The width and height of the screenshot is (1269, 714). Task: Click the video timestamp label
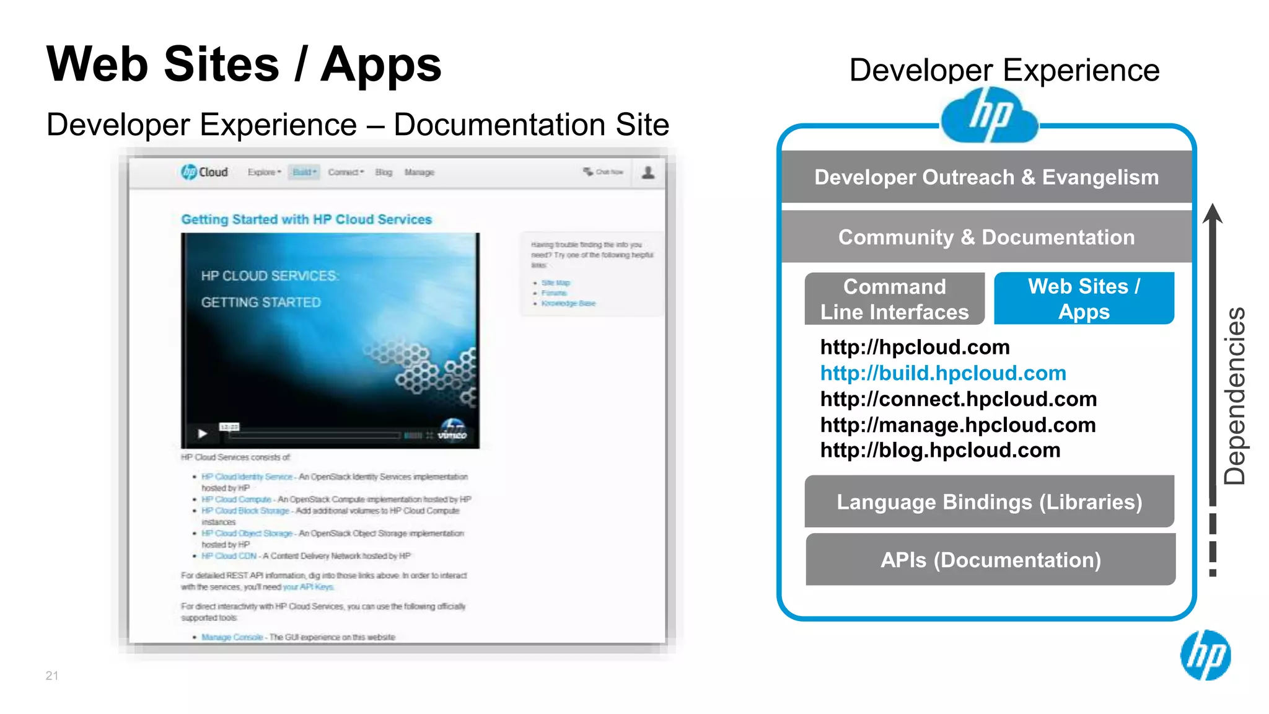229,426
